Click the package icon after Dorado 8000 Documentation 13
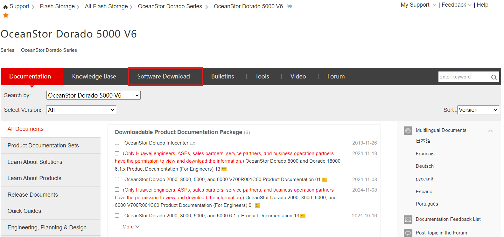The image size is (504, 237). [224, 169]
